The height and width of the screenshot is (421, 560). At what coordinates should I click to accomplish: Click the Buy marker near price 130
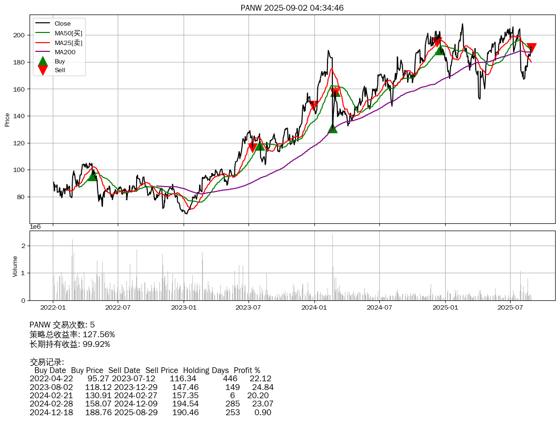coord(332,128)
